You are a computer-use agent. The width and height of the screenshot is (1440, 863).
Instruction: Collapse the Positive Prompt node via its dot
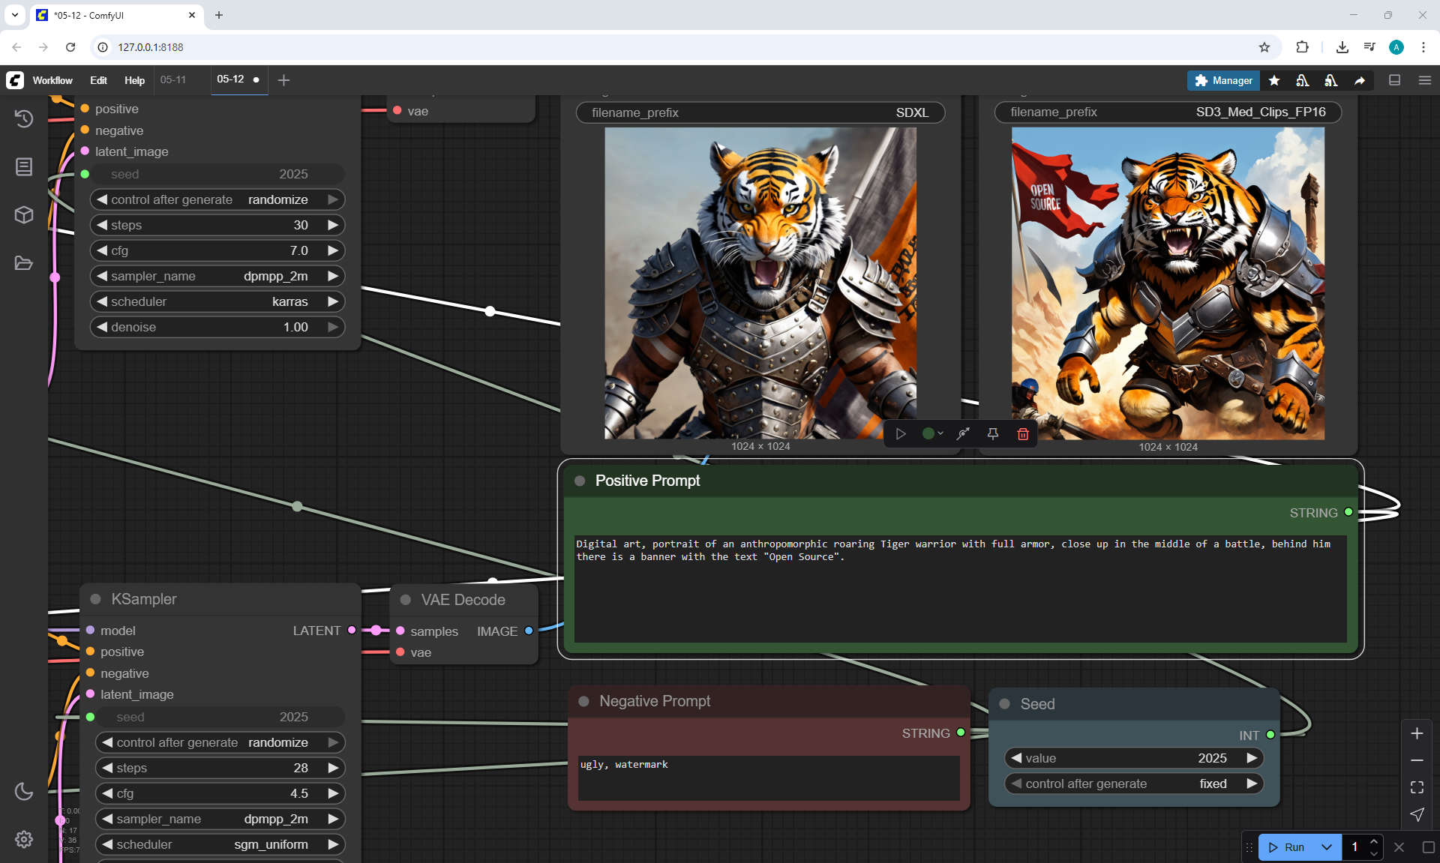coord(580,481)
